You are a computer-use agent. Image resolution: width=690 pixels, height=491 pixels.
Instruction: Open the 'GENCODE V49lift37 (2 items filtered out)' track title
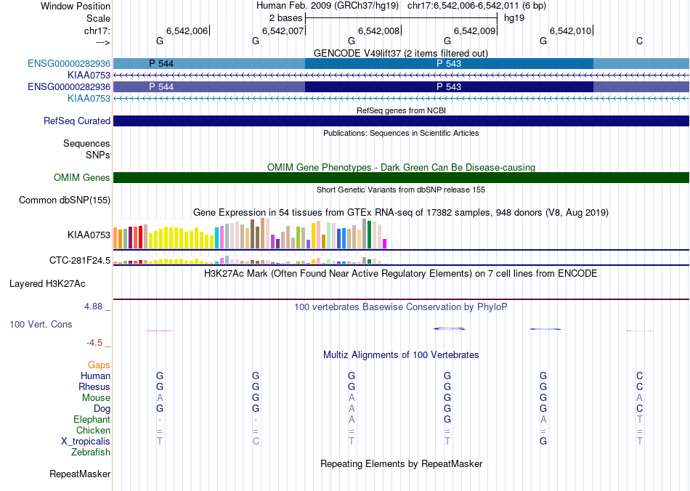pos(401,53)
